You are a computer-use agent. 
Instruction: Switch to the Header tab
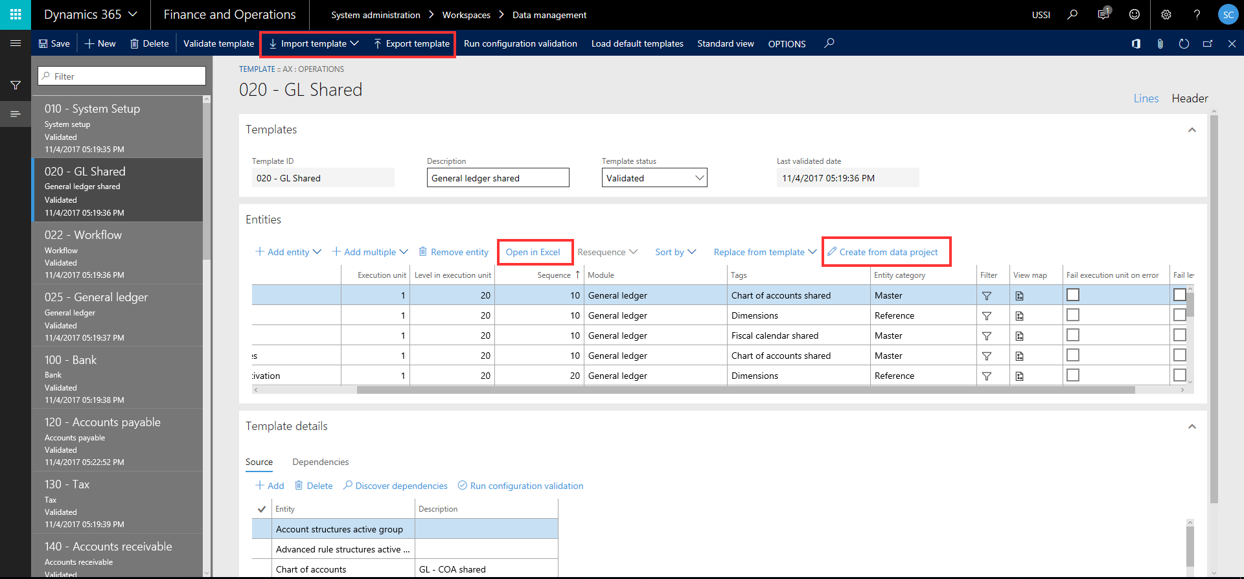[x=1190, y=98]
